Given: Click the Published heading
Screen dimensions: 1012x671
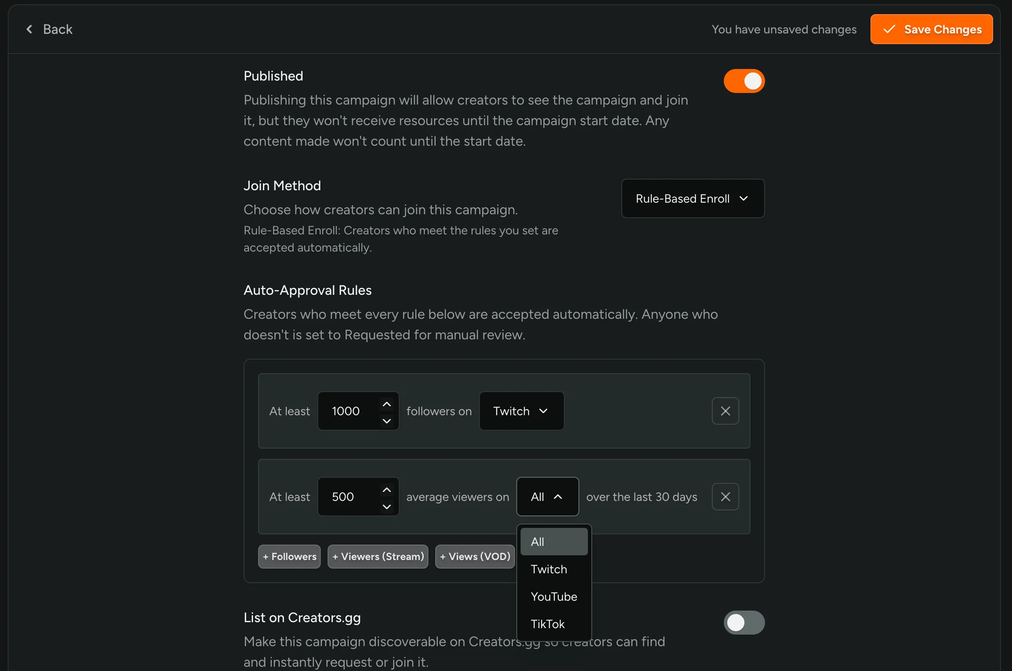Looking at the screenshot, I should [273, 76].
